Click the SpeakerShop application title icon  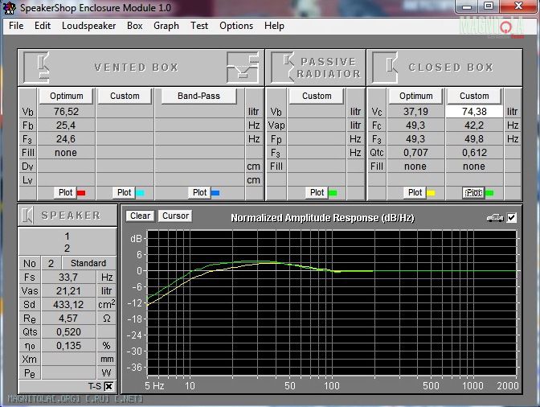pyautogui.click(x=10, y=7)
